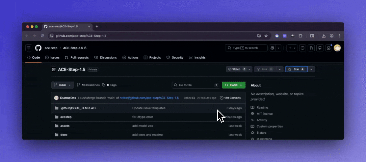366x162 pixels.
Task: Expand the star lists dropdown arrow
Action: coord(311,69)
